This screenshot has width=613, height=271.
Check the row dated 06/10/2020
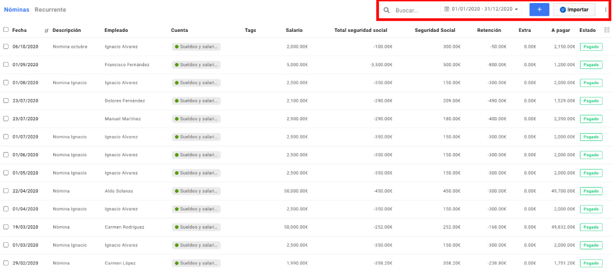[x=6, y=47]
